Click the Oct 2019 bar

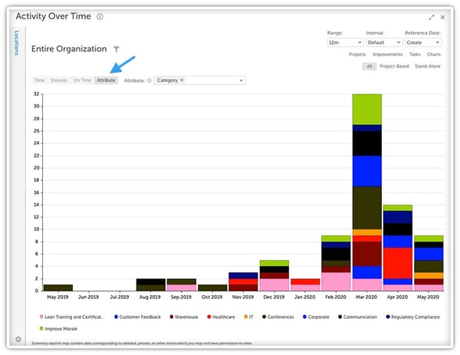coord(212,288)
